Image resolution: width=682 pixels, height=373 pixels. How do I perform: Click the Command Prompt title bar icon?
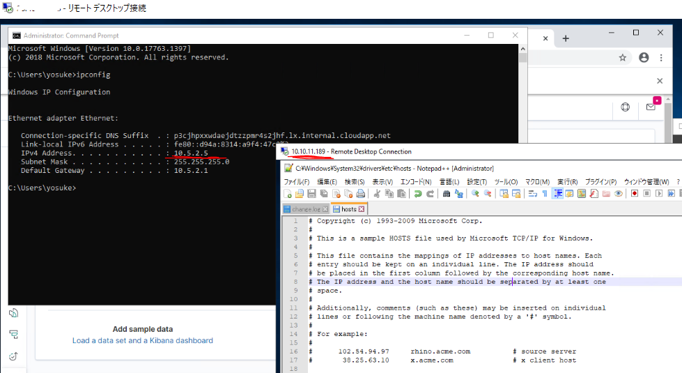[x=17, y=36]
